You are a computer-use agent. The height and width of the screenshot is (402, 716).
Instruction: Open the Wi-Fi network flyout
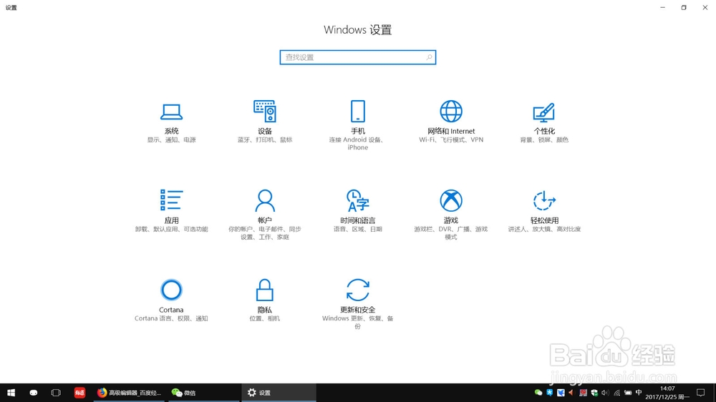pyautogui.click(x=617, y=393)
